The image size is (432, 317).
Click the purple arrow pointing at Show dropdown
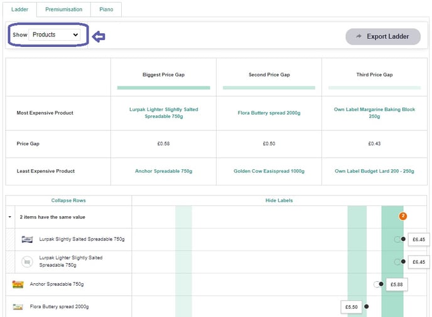click(x=99, y=36)
